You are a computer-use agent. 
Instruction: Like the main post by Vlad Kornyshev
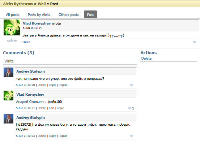click(194, 42)
